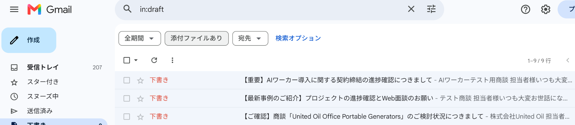Open the 宛先 recipient filter dropdown
Screen dimensions: 575x125
click(x=250, y=38)
